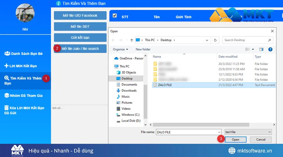Select Downloads in navigation tree
This screenshot has width=283, height=157.
pyautogui.click(x=127, y=90)
